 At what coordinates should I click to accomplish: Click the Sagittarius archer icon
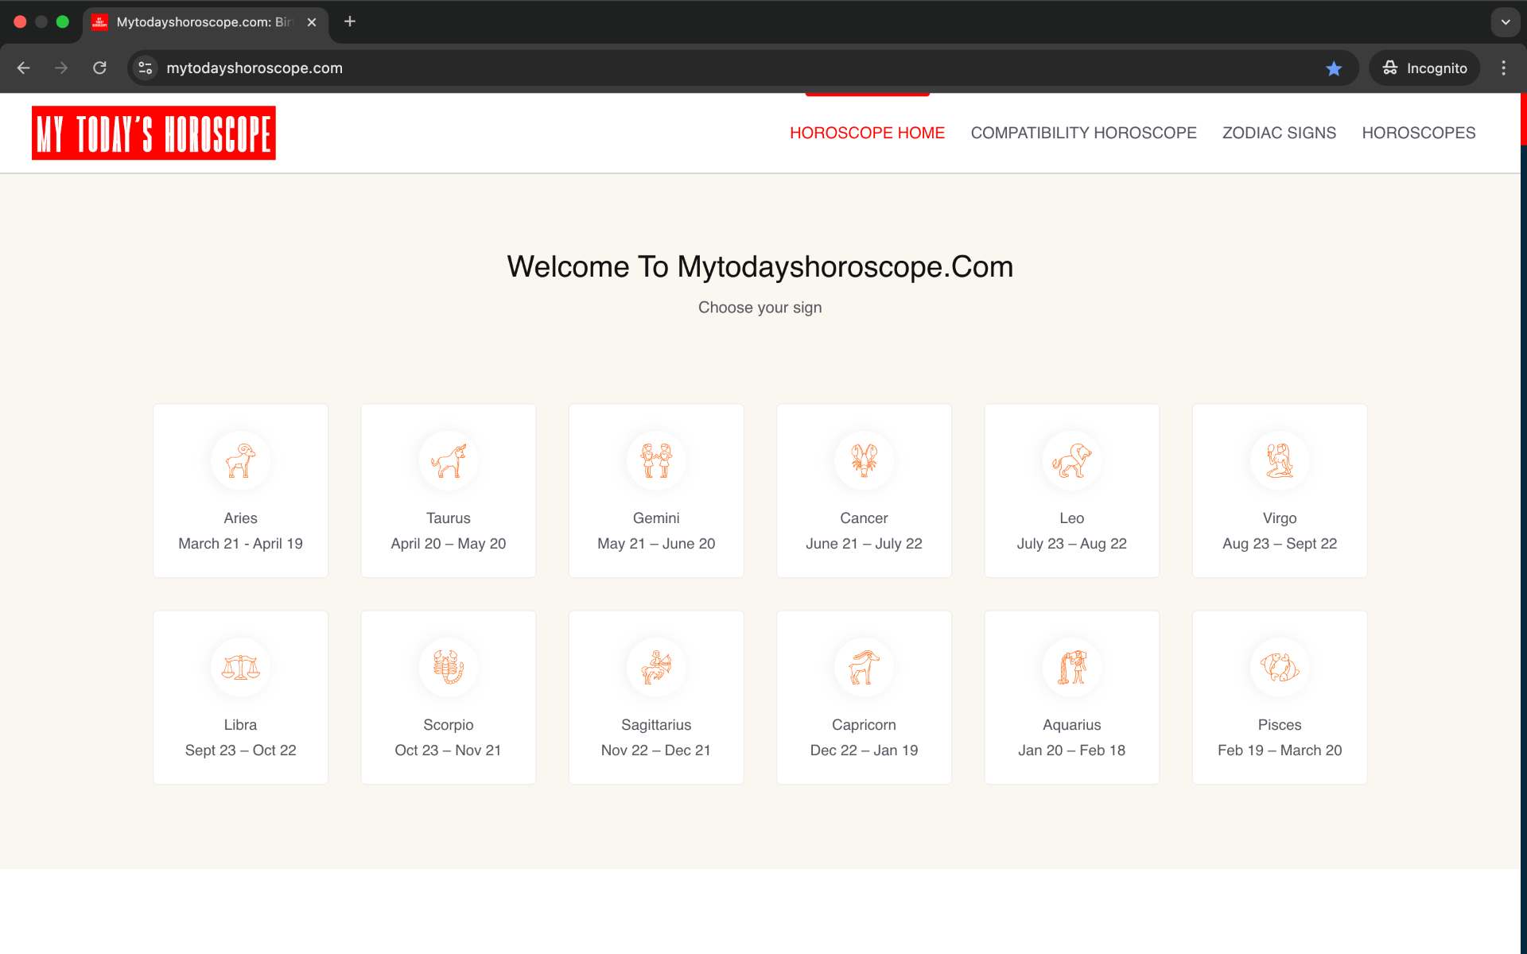pos(656,667)
